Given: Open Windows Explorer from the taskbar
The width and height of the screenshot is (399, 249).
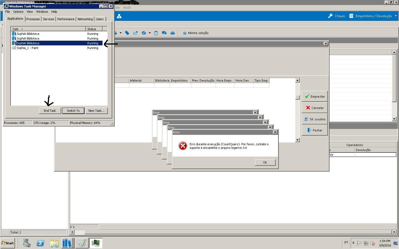Looking at the screenshot, I should [x=54, y=243].
